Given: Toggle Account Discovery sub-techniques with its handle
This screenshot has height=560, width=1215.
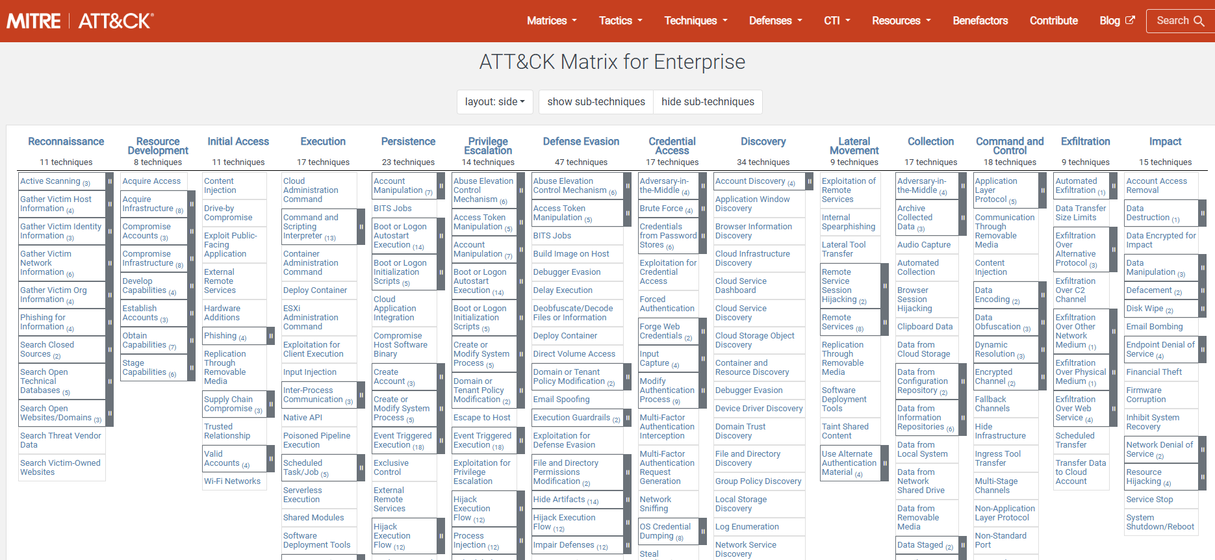Looking at the screenshot, I should (x=810, y=181).
